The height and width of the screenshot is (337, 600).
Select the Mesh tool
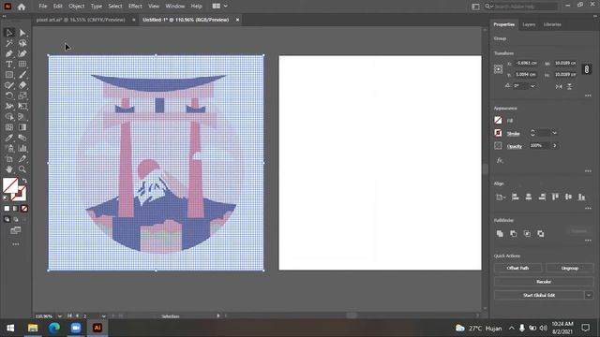click(9, 127)
